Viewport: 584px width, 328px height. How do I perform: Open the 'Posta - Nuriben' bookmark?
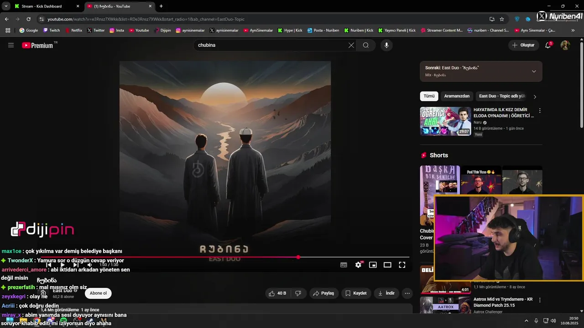pos(323,31)
